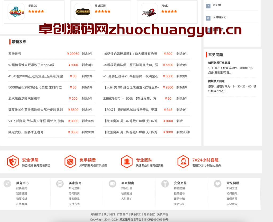Click 如何注册 under 买家指南
The image size is (273, 222).
click(x=74, y=188)
